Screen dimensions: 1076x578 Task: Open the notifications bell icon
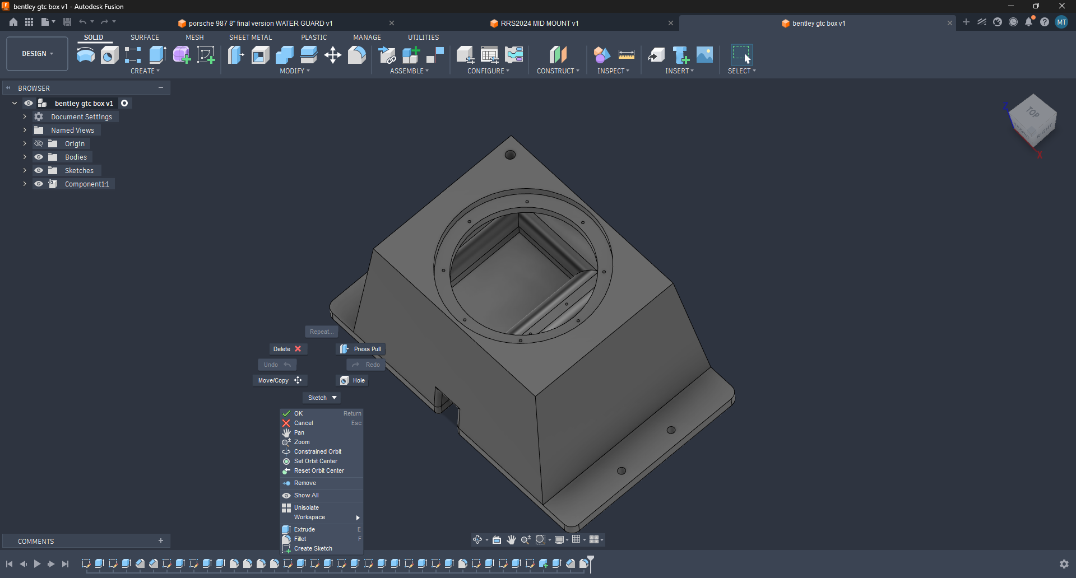coord(1029,22)
